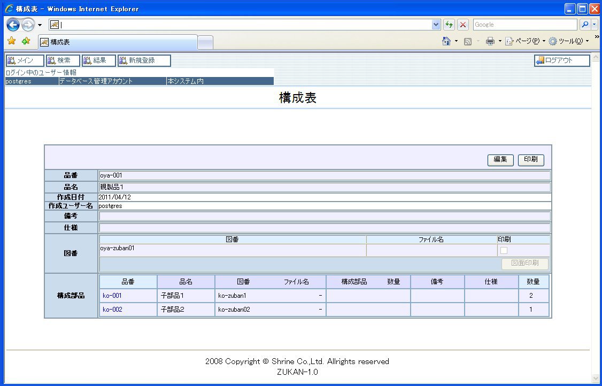Click the grayed 図面印刷 button
Viewport: 602px width, 386px height.
(525, 264)
